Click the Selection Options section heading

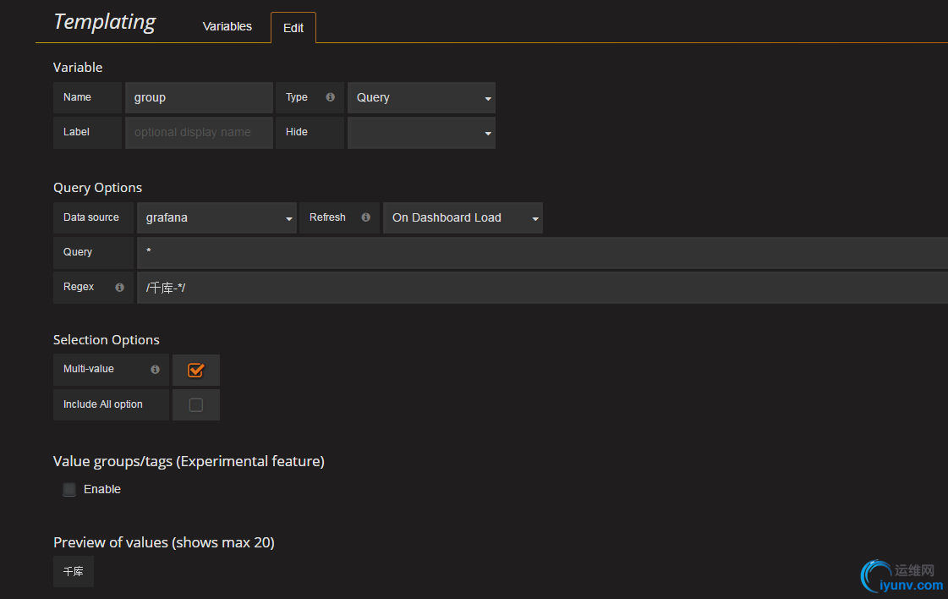(107, 339)
